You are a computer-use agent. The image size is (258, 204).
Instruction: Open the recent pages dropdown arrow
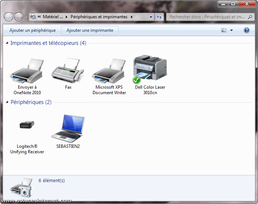point(26,17)
